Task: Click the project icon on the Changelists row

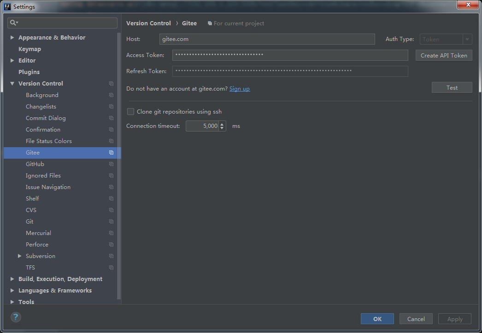Action: [x=111, y=107]
